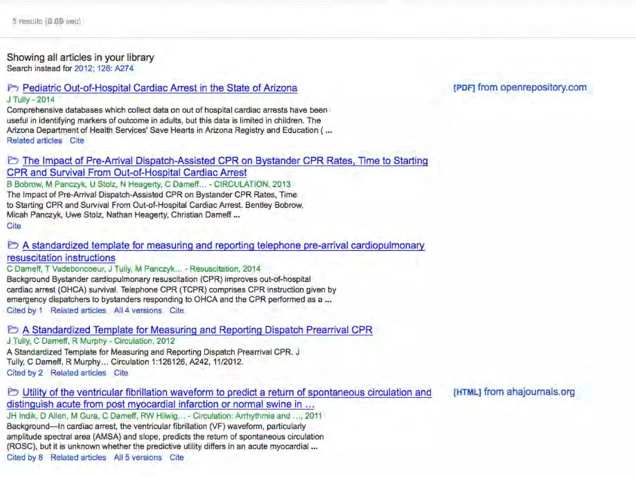Open standardized template telephone pre-arrival article
636x477 pixels.
pos(223,246)
